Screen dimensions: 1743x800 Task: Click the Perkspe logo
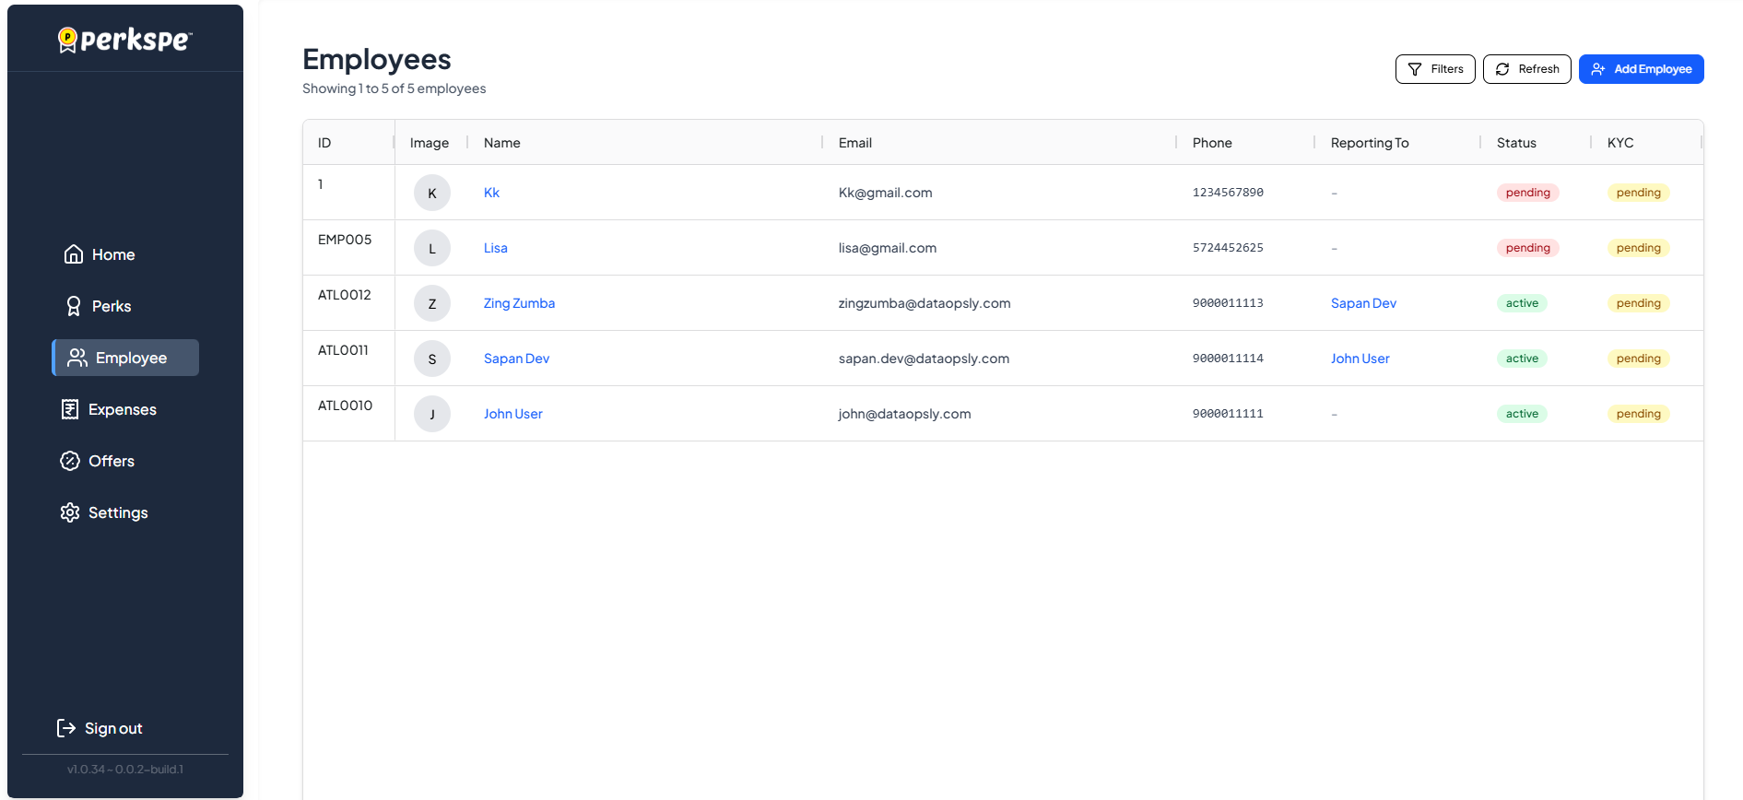(124, 40)
